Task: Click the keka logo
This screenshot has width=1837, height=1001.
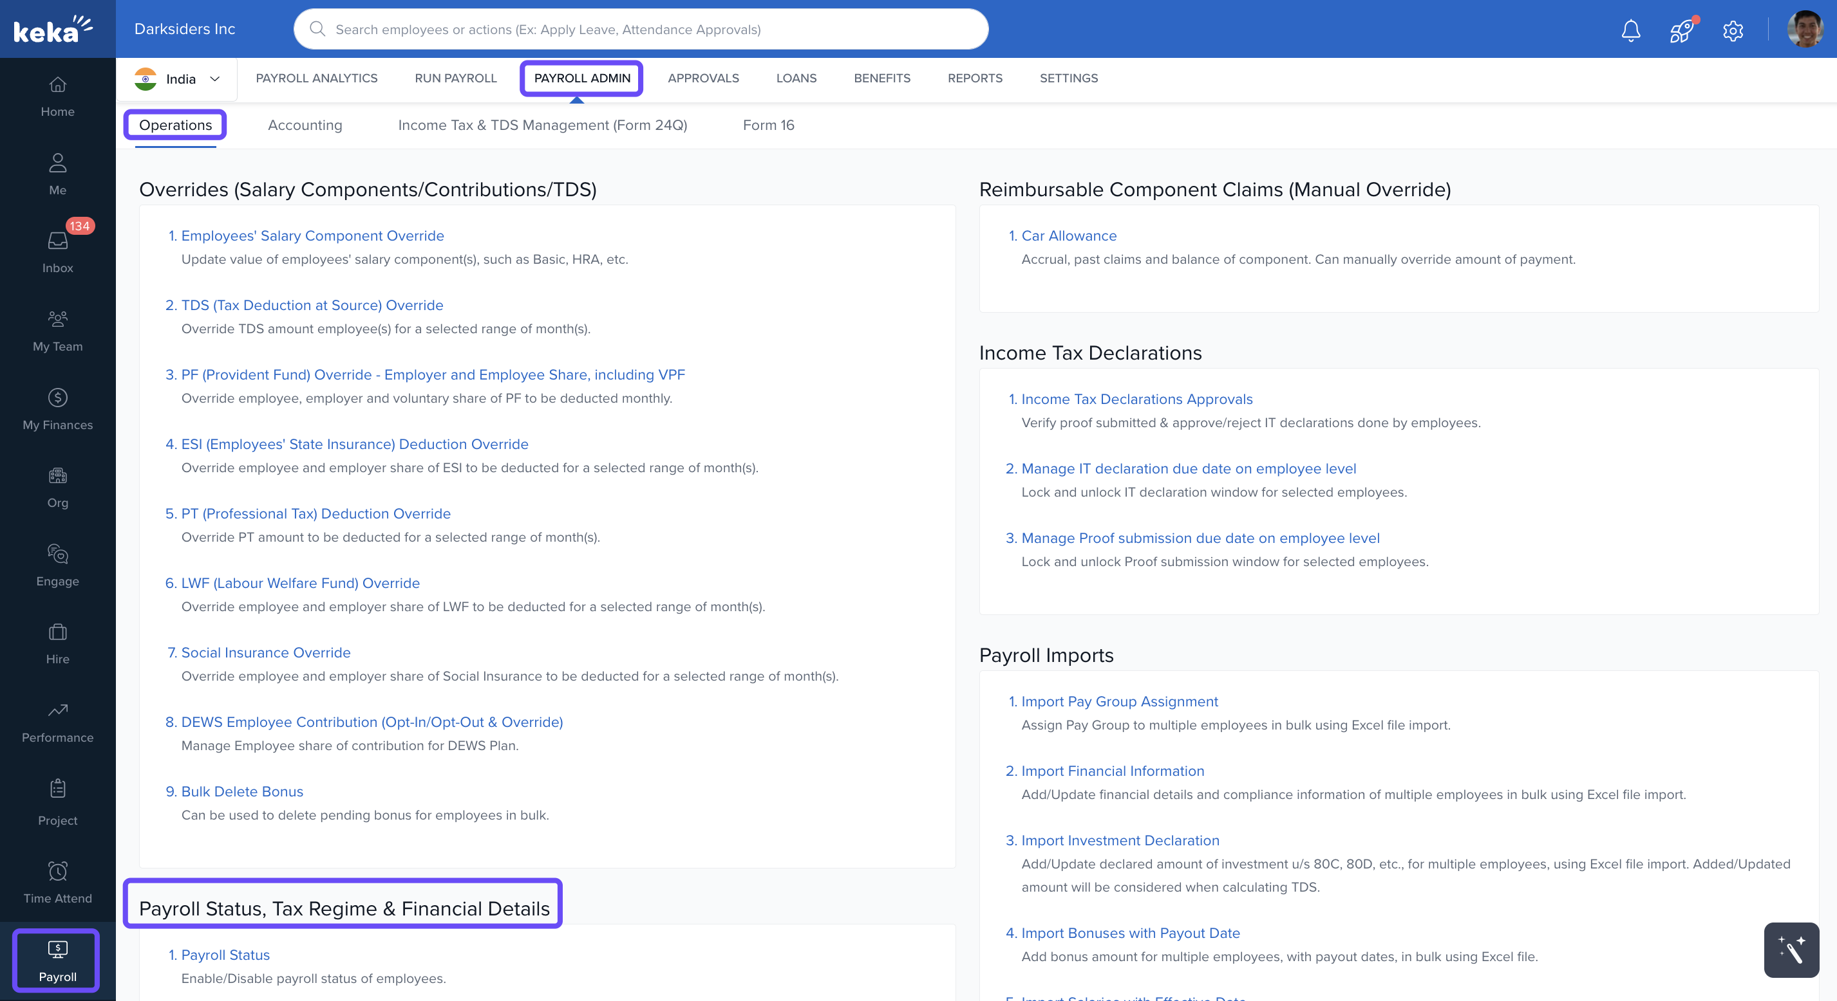Action: [53, 29]
